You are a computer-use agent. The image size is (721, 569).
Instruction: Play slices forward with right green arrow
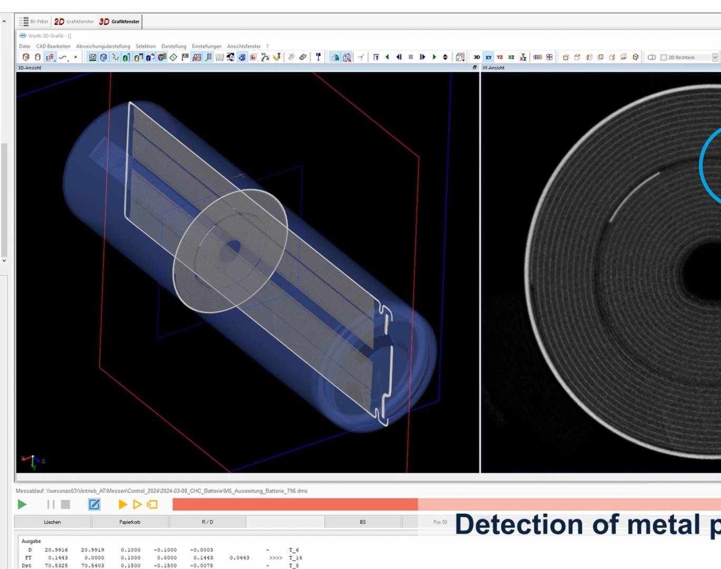[x=434, y=57]
